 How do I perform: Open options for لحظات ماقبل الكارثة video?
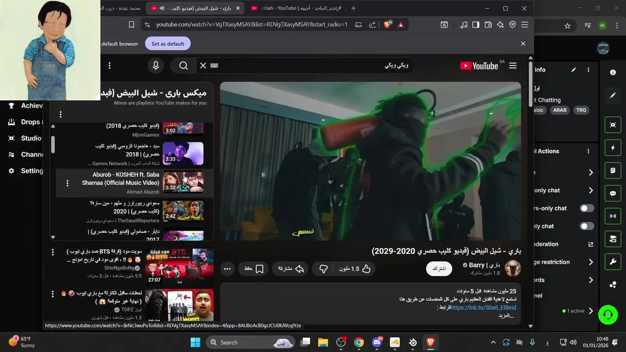coord(53,294)
